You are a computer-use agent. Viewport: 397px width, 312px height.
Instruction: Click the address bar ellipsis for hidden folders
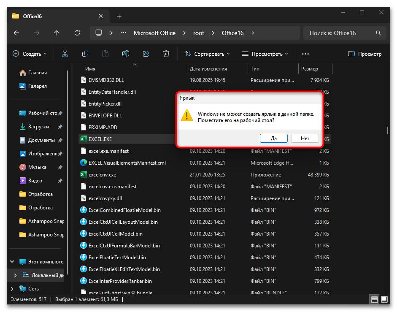point(124,33)
